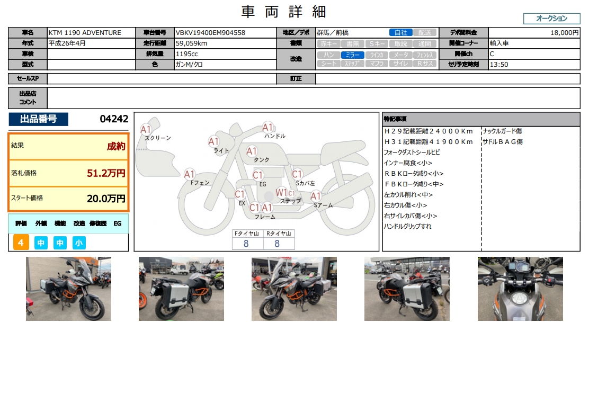Click the winning bid 51.2万円
Viewport: 589px width, 412px height.
tap(106, 173)
